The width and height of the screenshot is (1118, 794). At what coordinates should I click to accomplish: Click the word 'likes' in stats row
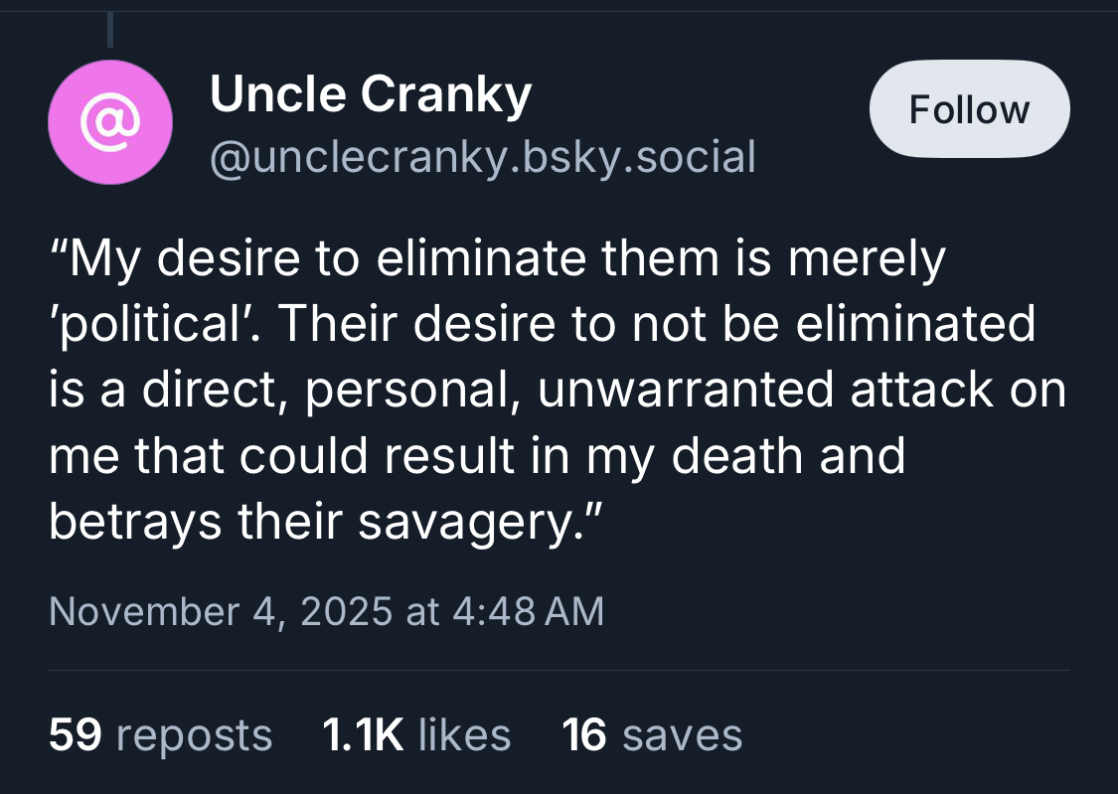464,735
